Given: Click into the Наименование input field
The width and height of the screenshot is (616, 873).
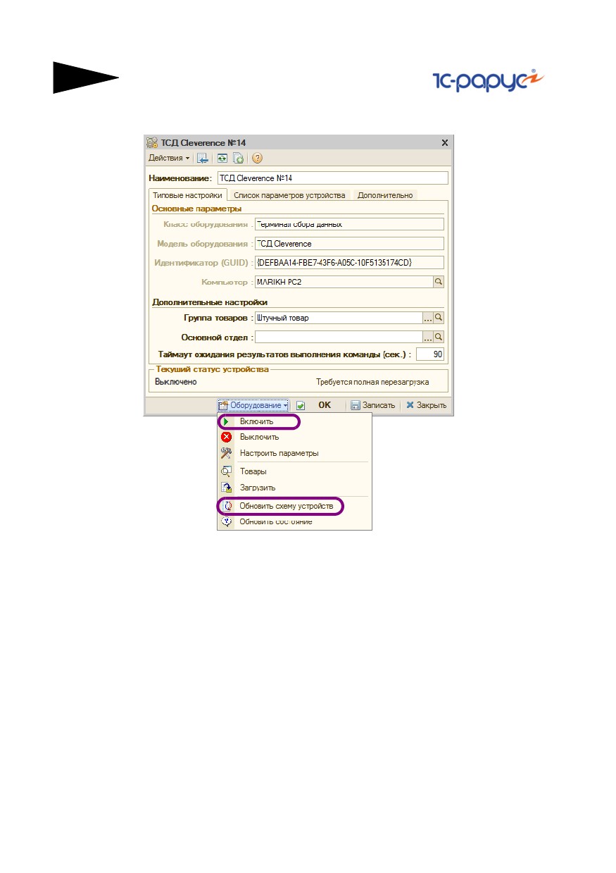Looking at the screenshot, I should 332,178.
